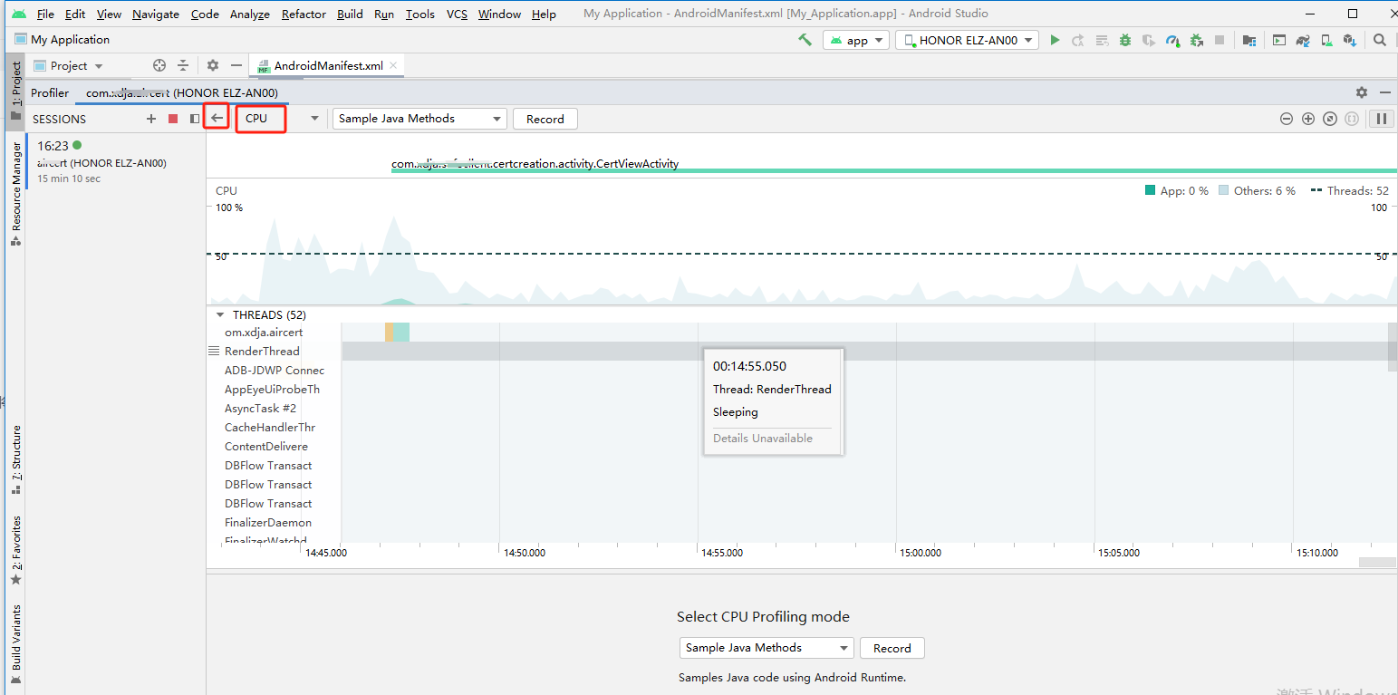
Task: Stop the current profiling session red square
Action: point(173,119)
